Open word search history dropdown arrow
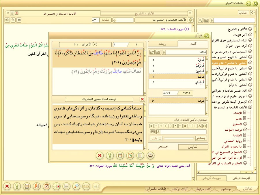Viewport: 260px width, 195px height. [x=164, y=52]
